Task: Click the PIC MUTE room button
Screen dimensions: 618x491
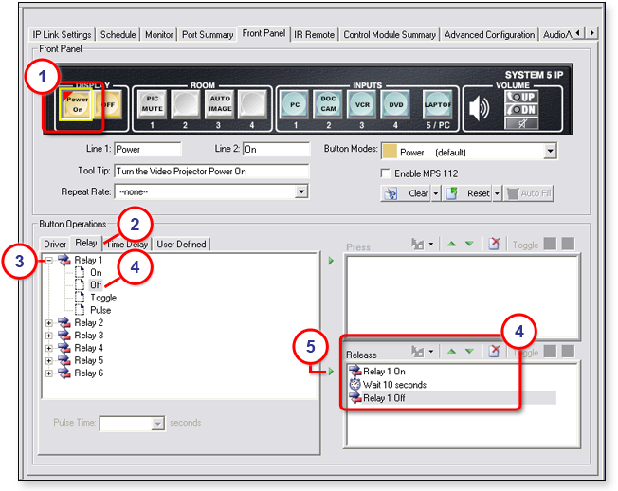Action: tap(152, 103)
